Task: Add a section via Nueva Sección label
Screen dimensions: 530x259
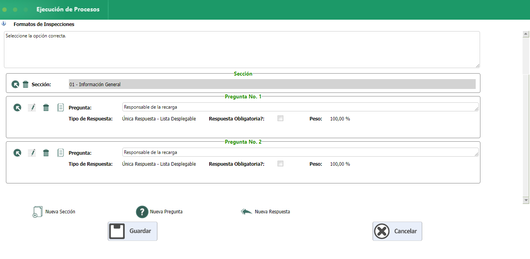Action: pyautogui.click(x=60, y=212)
